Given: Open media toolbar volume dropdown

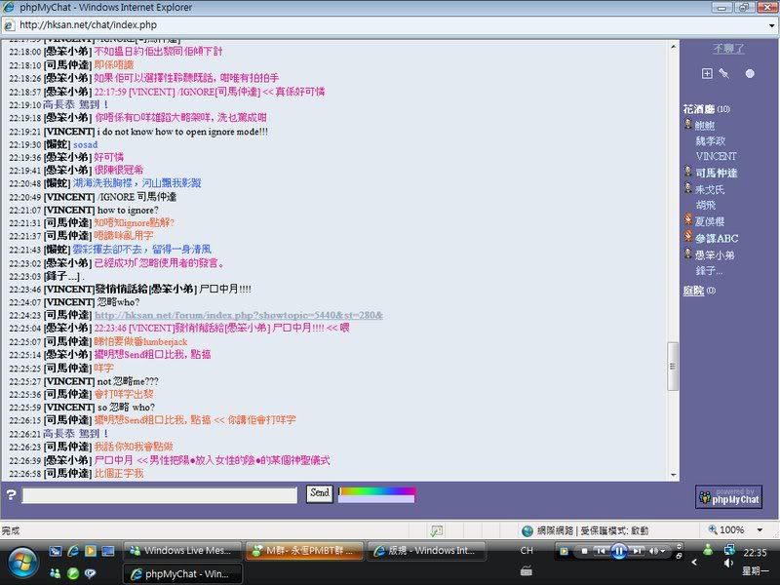Looking at the screenshot, I should (663, 551).
